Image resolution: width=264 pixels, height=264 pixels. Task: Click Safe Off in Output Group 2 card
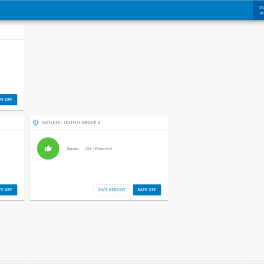pyautogui.click(x=147, y=190)
